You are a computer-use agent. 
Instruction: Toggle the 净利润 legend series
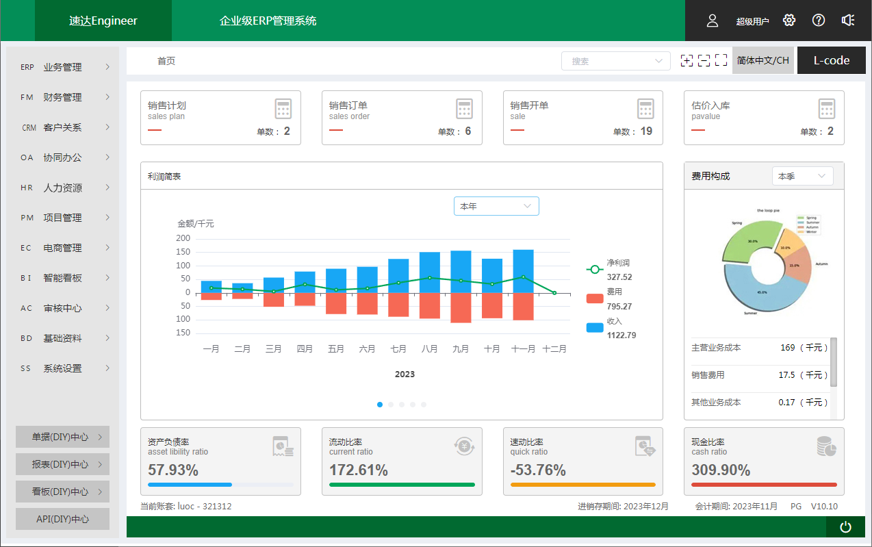(595, 269)
